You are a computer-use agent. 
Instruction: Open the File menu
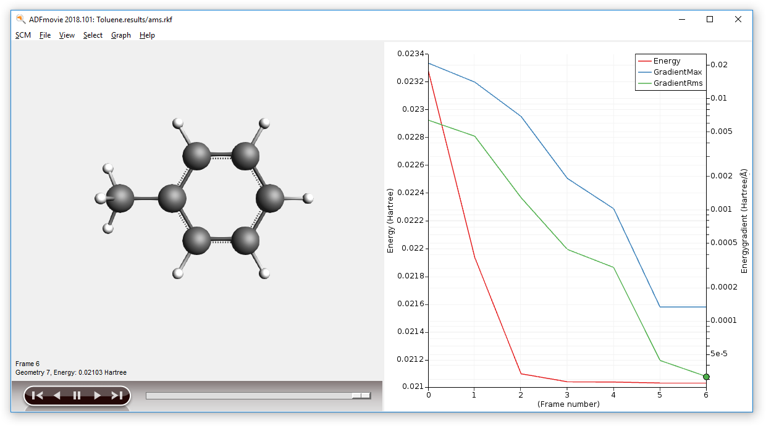point(45,35)
